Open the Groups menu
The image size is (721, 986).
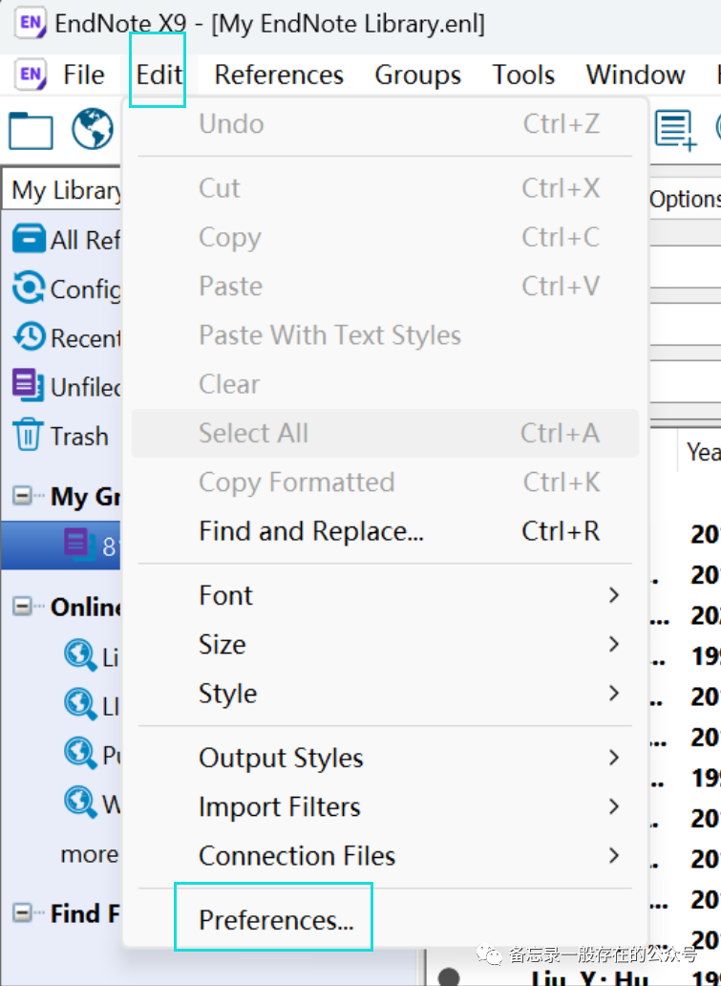(x=417, y=75)
